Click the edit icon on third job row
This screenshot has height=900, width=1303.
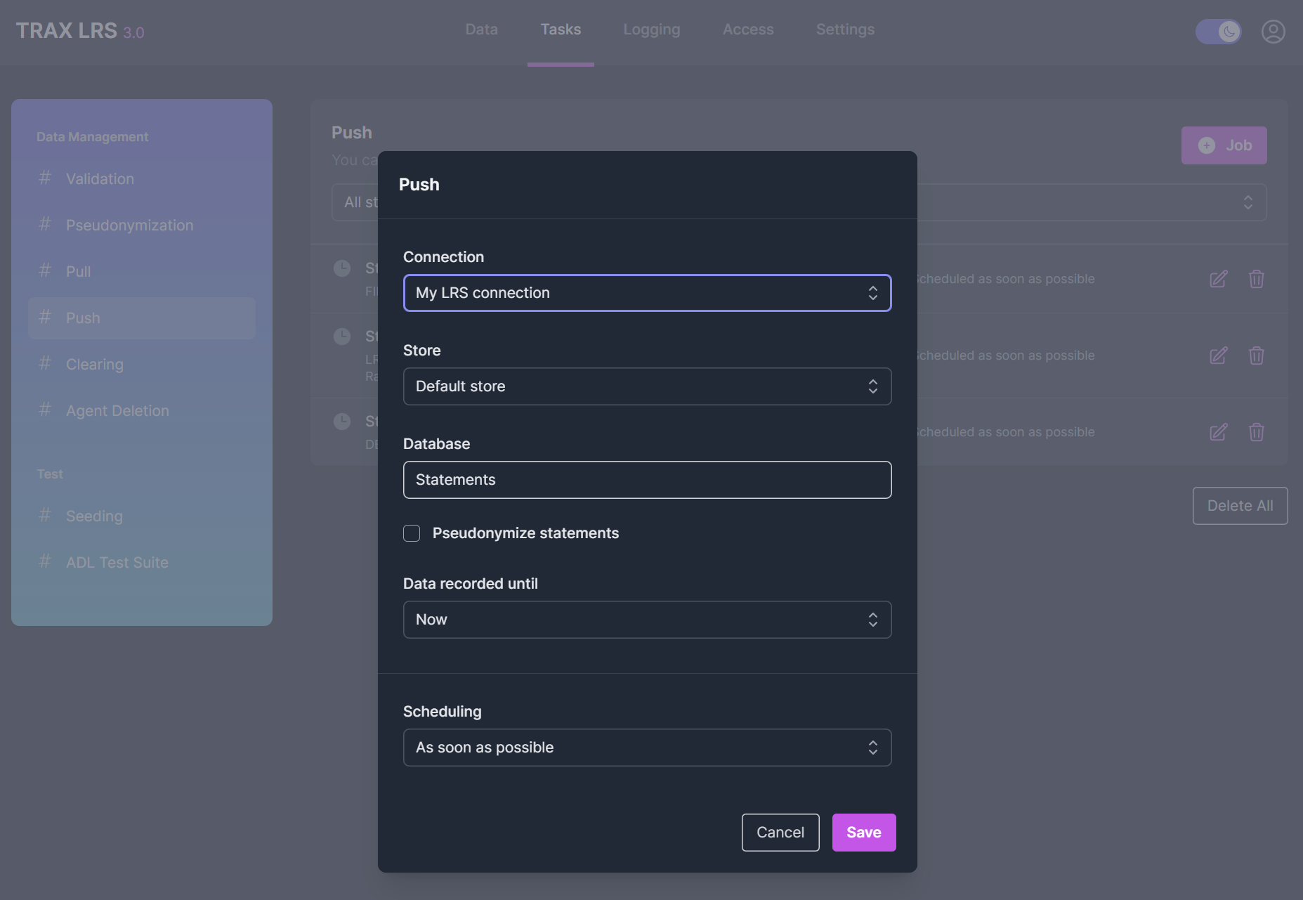click(x=1218, y=432)
